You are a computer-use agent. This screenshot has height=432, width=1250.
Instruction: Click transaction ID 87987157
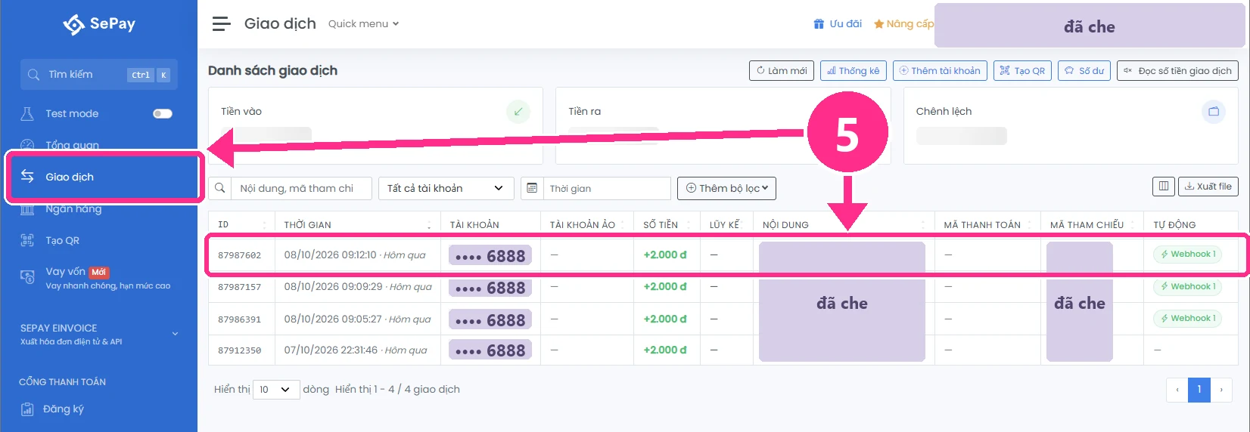pyautogui.click(x=239, y=287)
